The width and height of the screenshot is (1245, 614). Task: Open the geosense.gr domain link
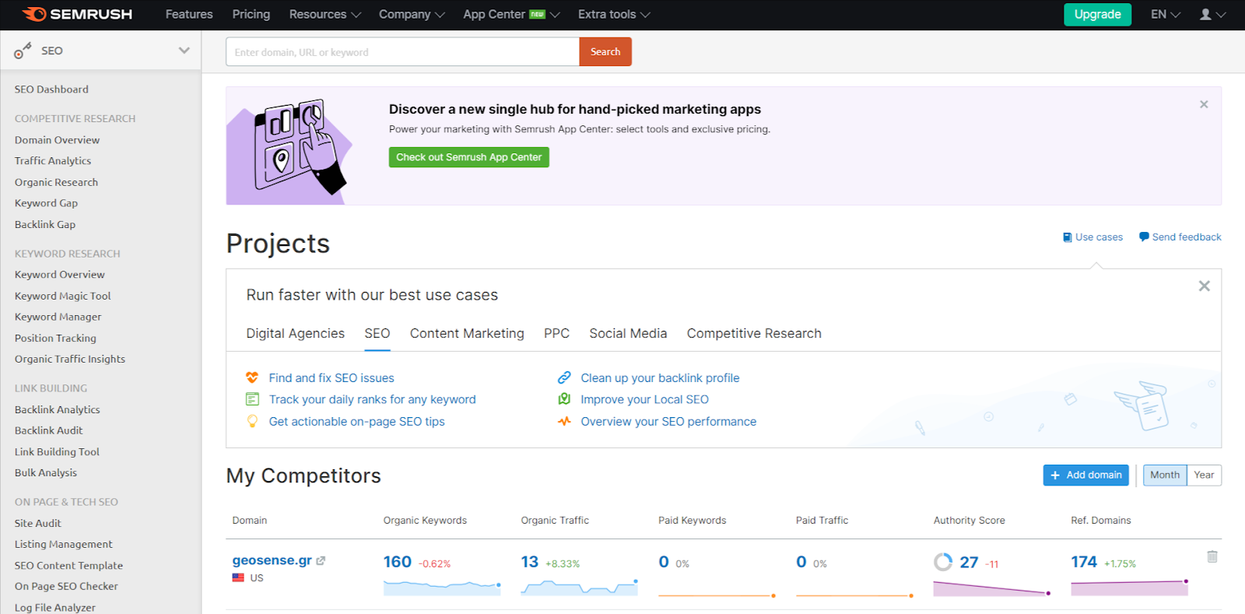(272, 560)
